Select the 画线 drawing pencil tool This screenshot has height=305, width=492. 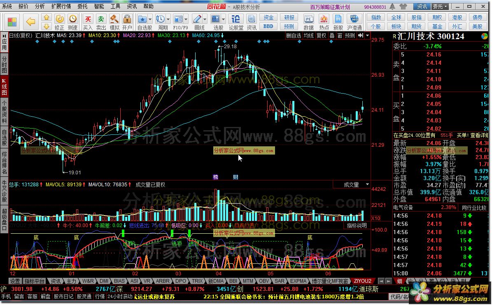197,19
